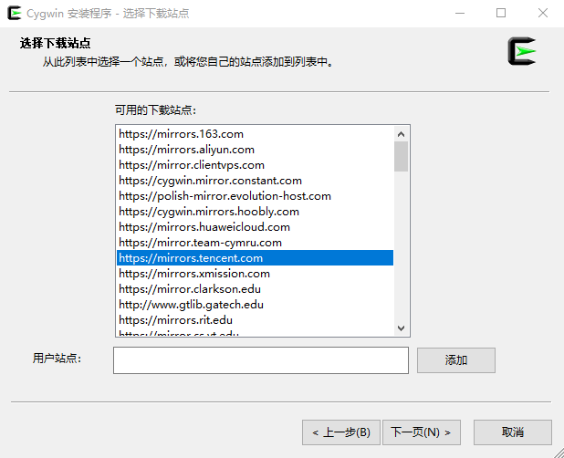Choose mirror.clientvps.com from the list
Image resolution: width=564 pixels, height=458 pixels.
191,165
